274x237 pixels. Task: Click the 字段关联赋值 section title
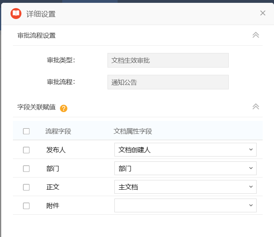(36, 107)
